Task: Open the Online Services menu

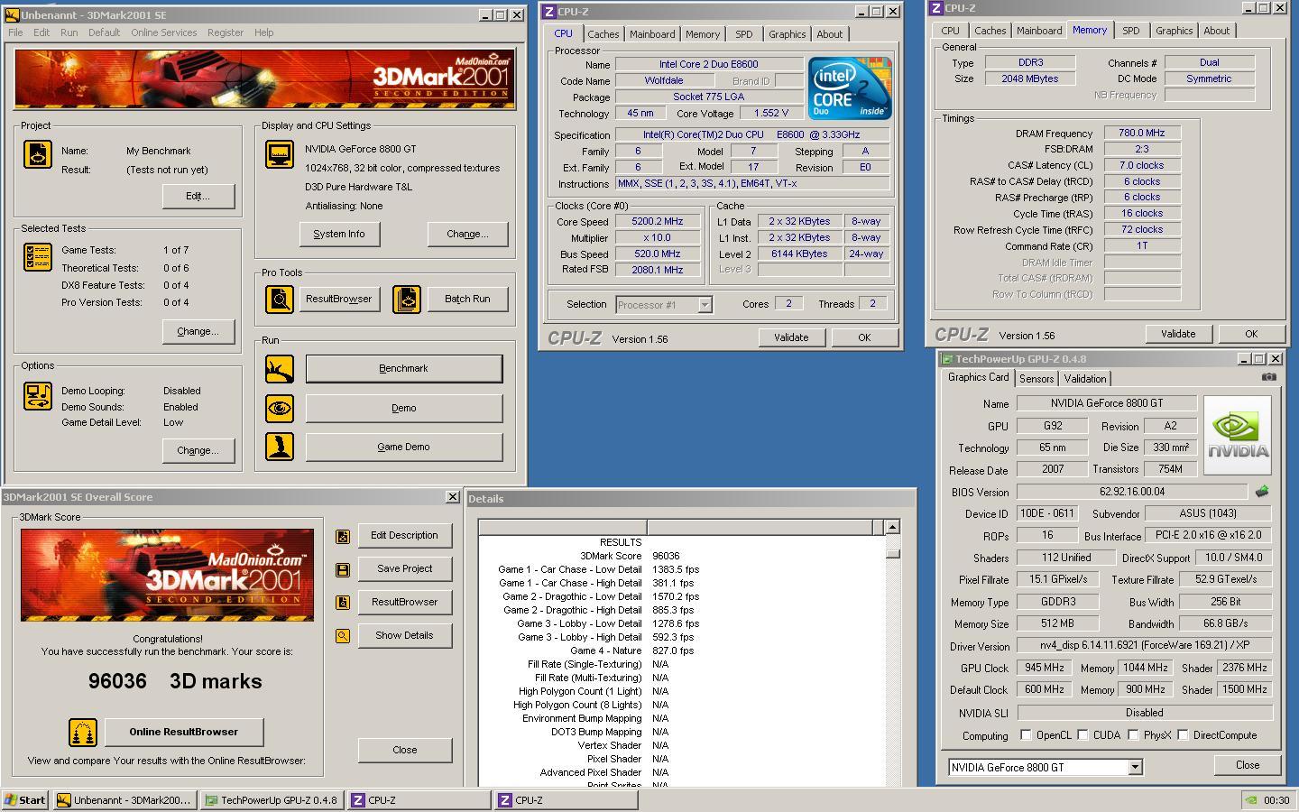Action: pos(163,32)
